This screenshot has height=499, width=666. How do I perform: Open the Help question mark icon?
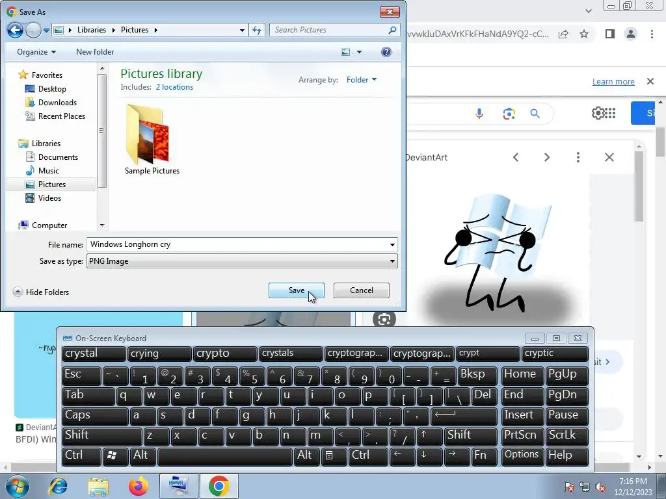pos(386,52)
